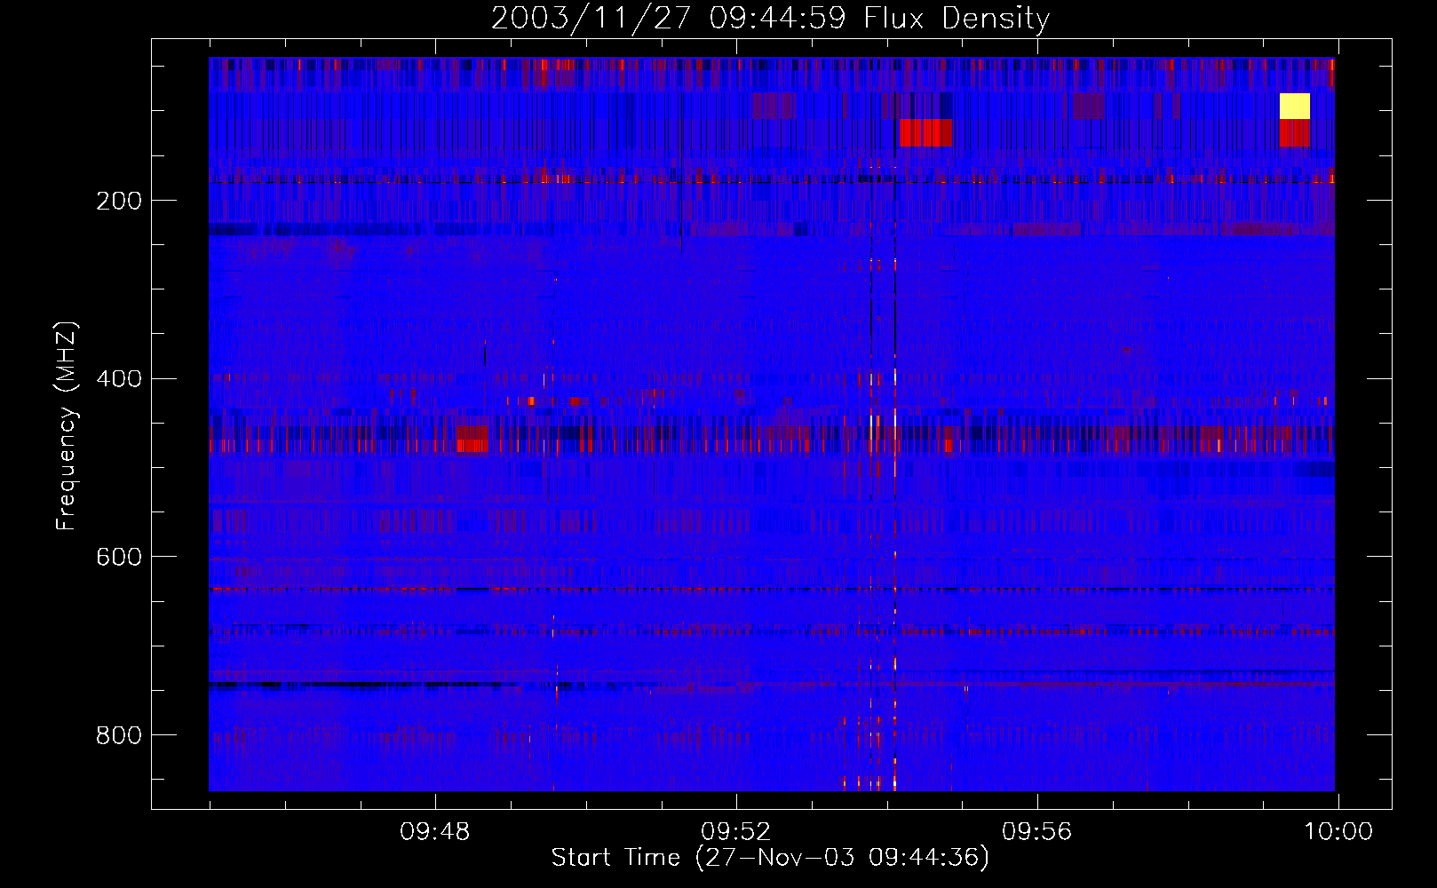
Task: Click the 600 frequency tick label
Action: (119, 557)
